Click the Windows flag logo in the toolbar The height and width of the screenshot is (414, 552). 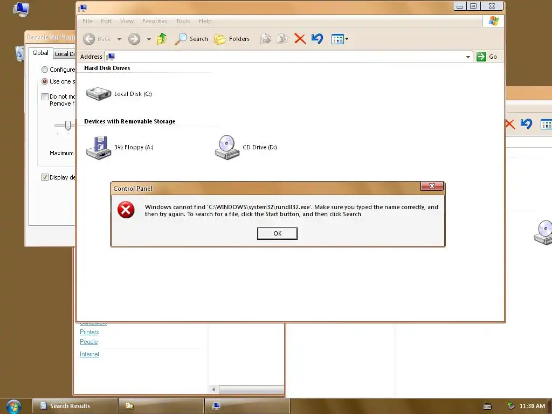[493, 21]
